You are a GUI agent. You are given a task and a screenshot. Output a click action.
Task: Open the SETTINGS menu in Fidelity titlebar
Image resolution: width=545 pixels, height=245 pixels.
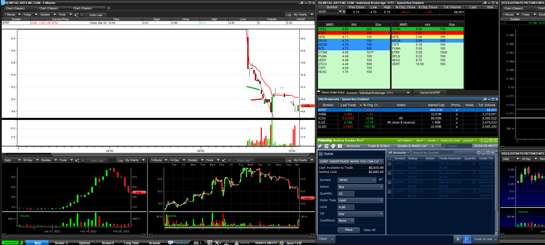click(405, 141)
